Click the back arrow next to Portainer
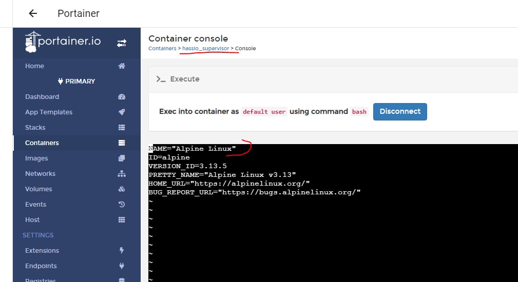 click(x=33, y=13)
